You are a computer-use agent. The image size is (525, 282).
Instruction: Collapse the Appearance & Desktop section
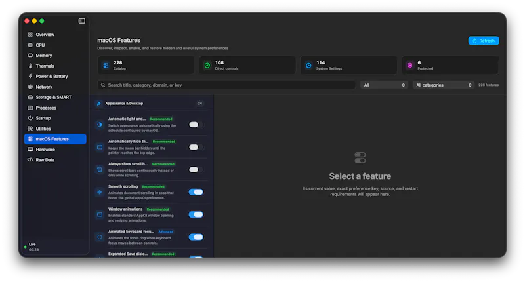pyautogui.click(x=152, y=104)
